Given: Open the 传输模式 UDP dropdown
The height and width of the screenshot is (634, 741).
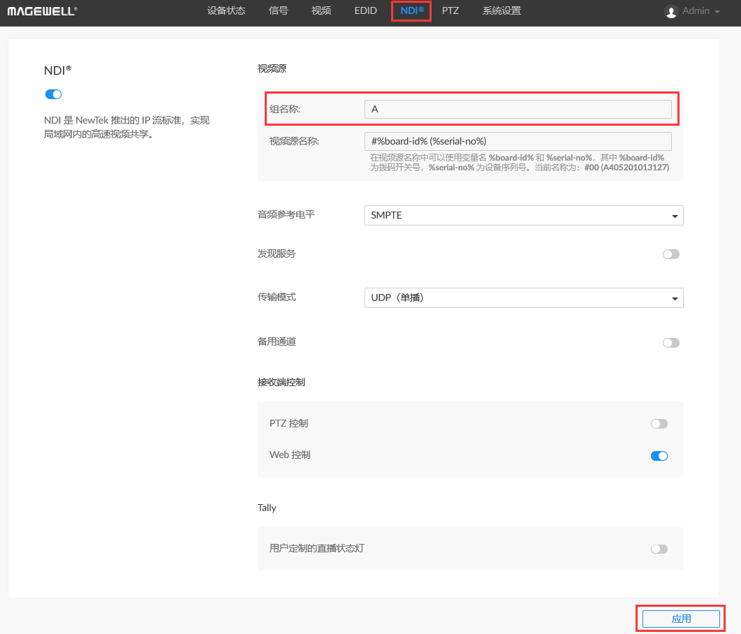Looking at the screenshot, I should coord(523,298).
